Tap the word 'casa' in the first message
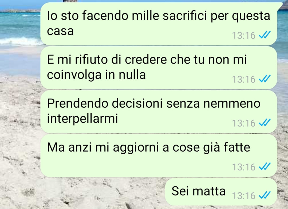 tap(60, 31)
